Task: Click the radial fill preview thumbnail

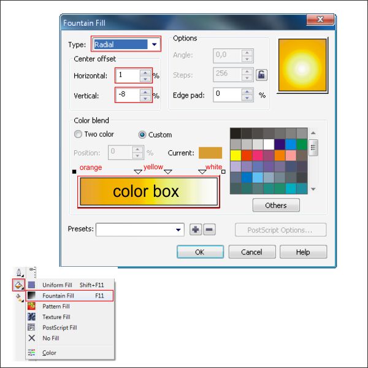Action: coord(302,65)
